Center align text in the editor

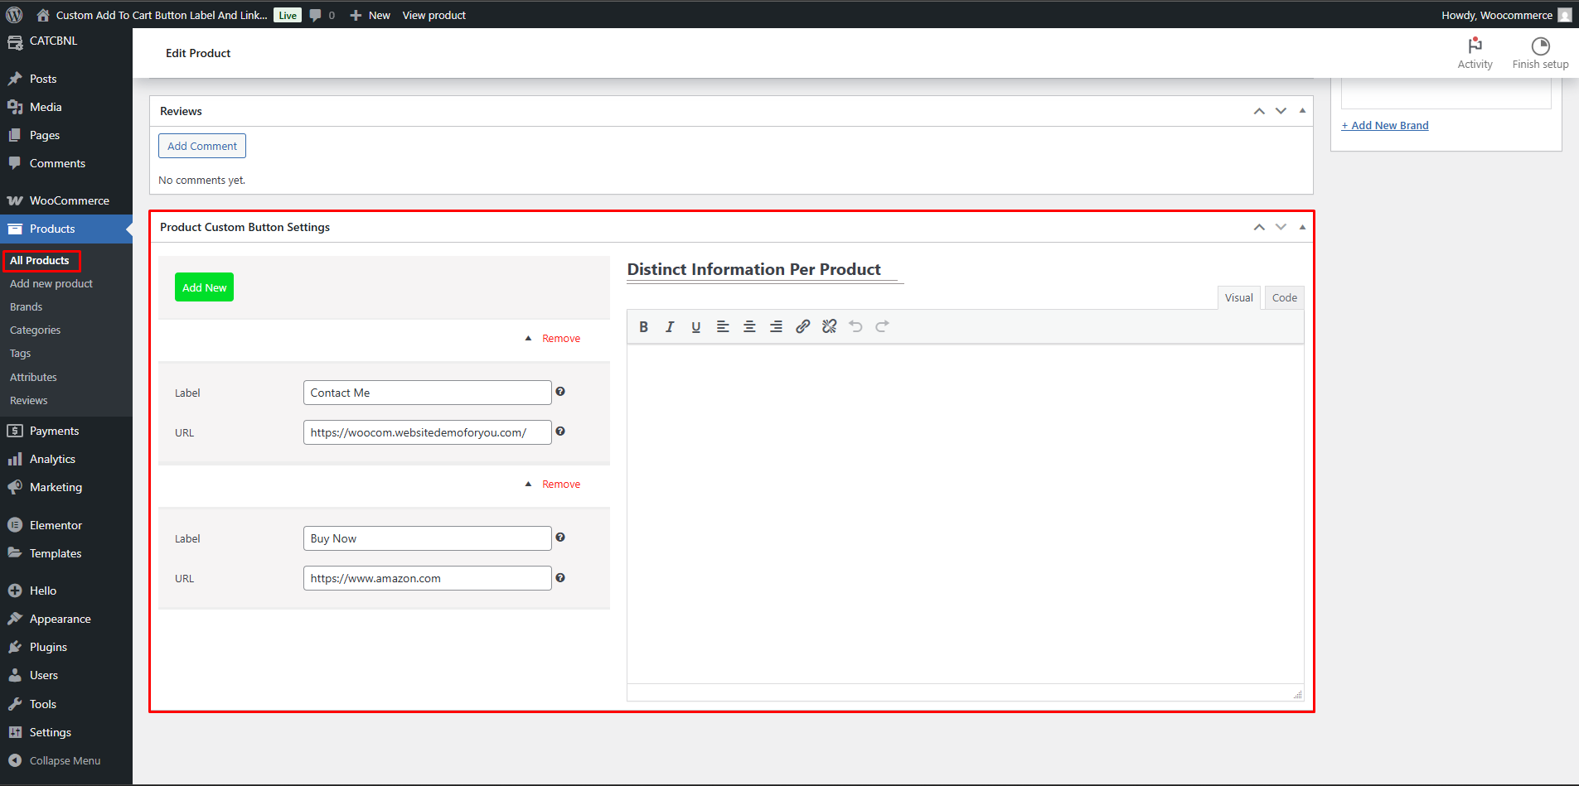[x=749, y=327]
